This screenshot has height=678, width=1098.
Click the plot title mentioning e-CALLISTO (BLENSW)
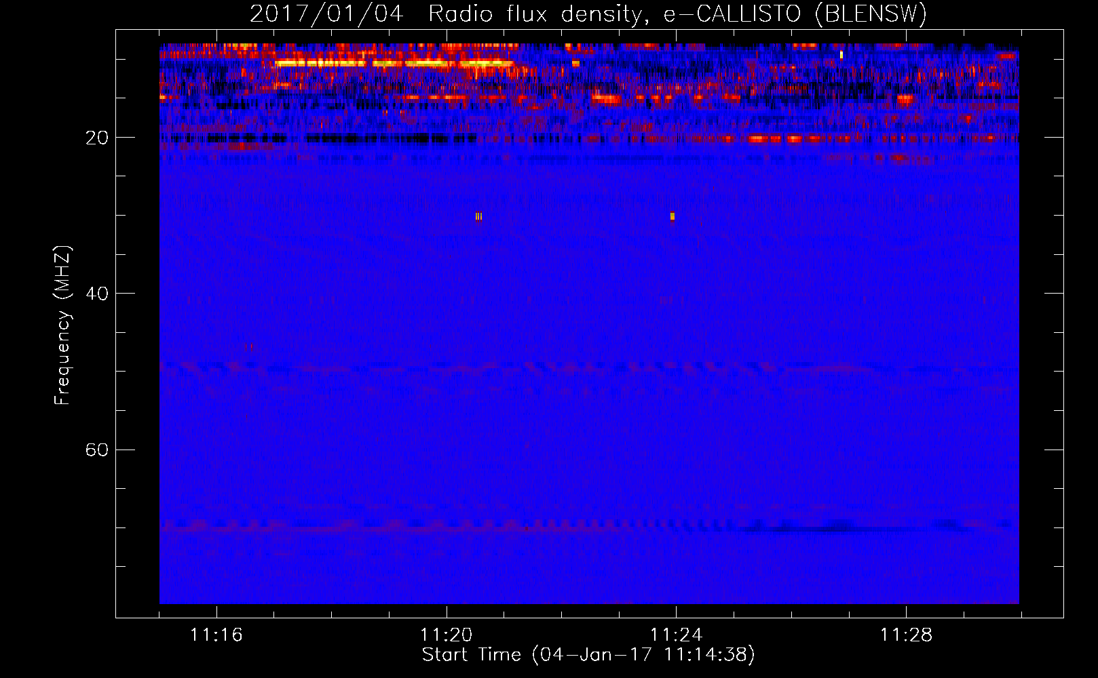click(588, 14)
